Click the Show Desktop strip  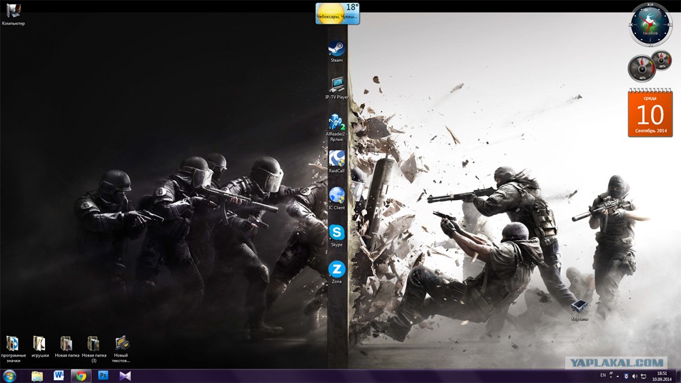point(678,376)
